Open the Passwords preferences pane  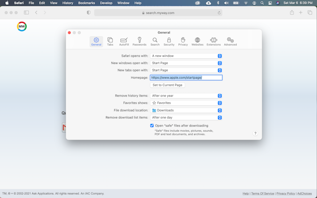click(x=139, y=42)
